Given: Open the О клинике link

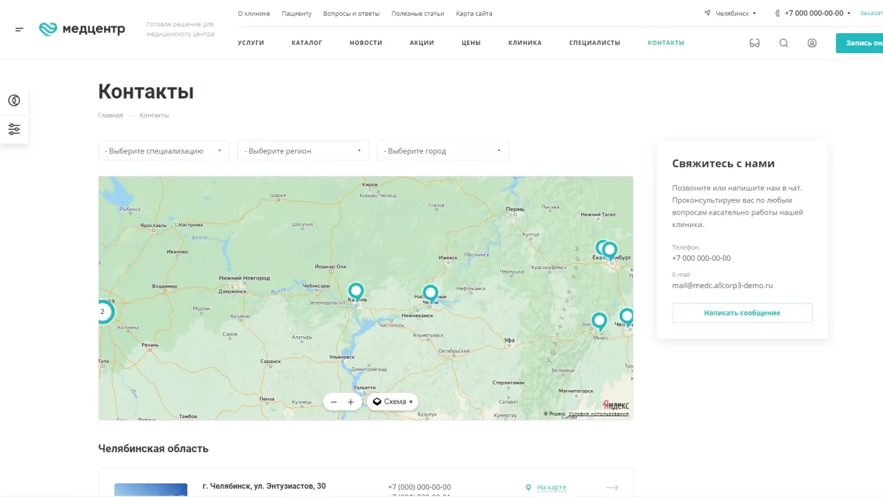Looking at the screenshot, I should (x=254, y=13).
